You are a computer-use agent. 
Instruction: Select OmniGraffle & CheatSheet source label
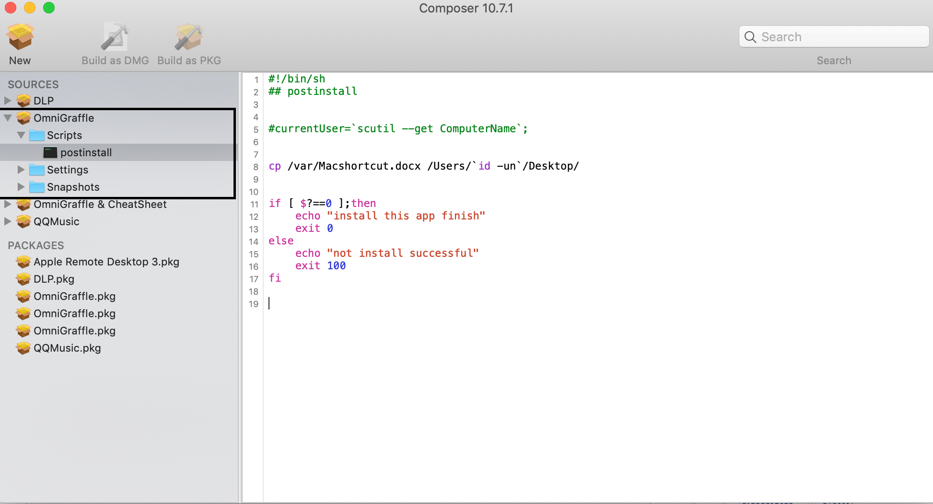coord(100,204)
